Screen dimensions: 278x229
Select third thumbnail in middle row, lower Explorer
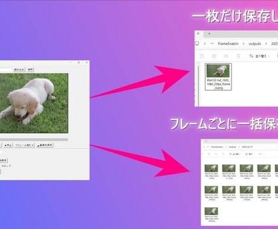coord(247,190)
